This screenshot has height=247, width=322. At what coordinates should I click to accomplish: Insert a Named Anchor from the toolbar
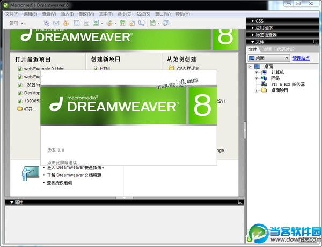(x=65, y=23)
